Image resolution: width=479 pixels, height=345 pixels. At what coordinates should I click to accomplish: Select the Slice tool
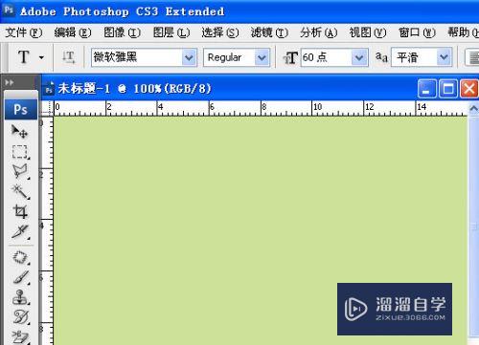point(20,231)
